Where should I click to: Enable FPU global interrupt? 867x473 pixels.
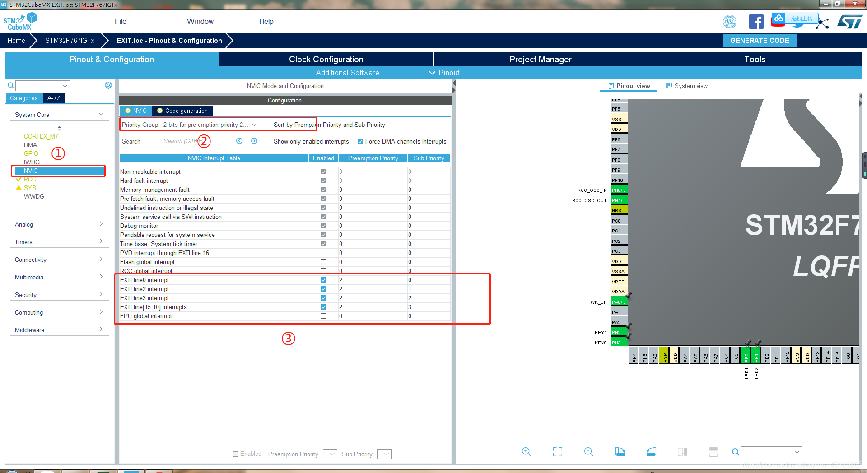pos(323,316)
